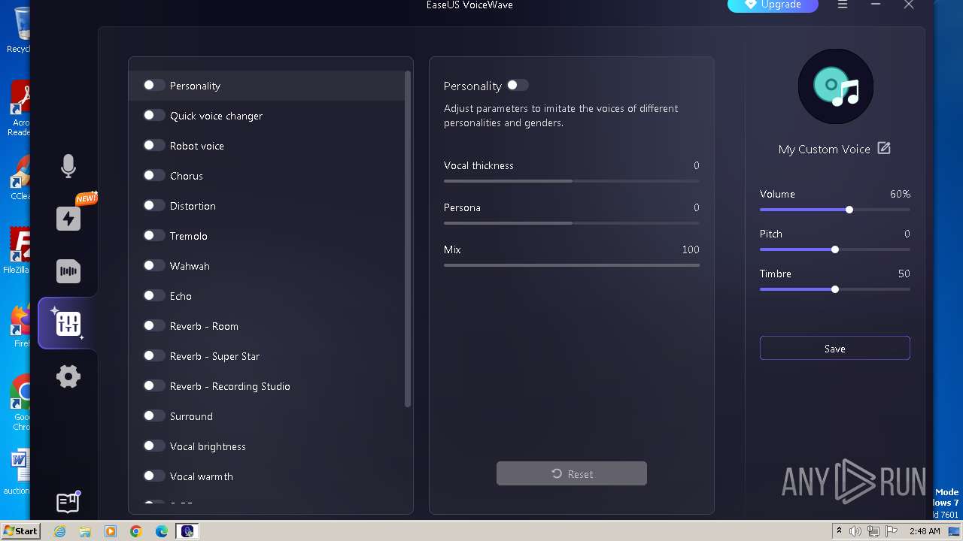Toggle Vocal brightness effect
Viewport: 963px width, 541px height.
pyautogui.click(x=154, y=446)
